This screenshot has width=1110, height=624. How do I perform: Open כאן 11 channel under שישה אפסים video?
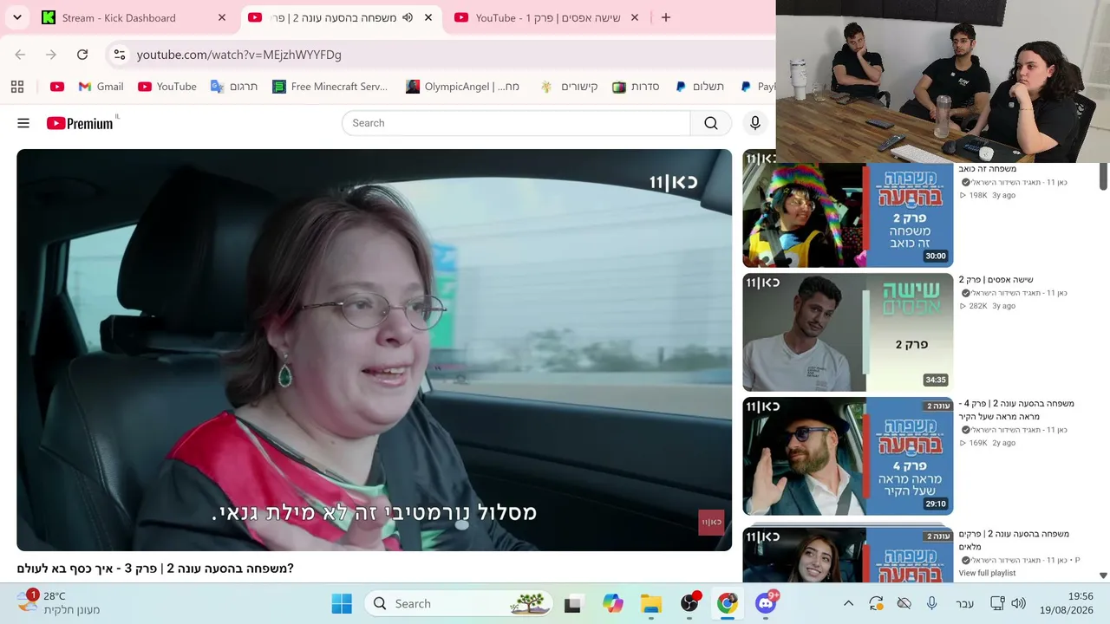[x=1020, y=293]
